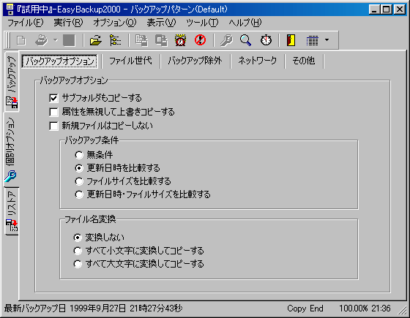The image size is (410, 318).
Task: Select the バックアップ vertical side tab
Action: tap(12, 81)
